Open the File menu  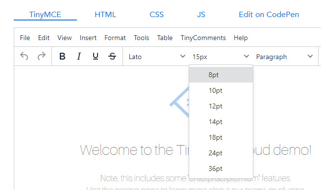tap(25, 38)
